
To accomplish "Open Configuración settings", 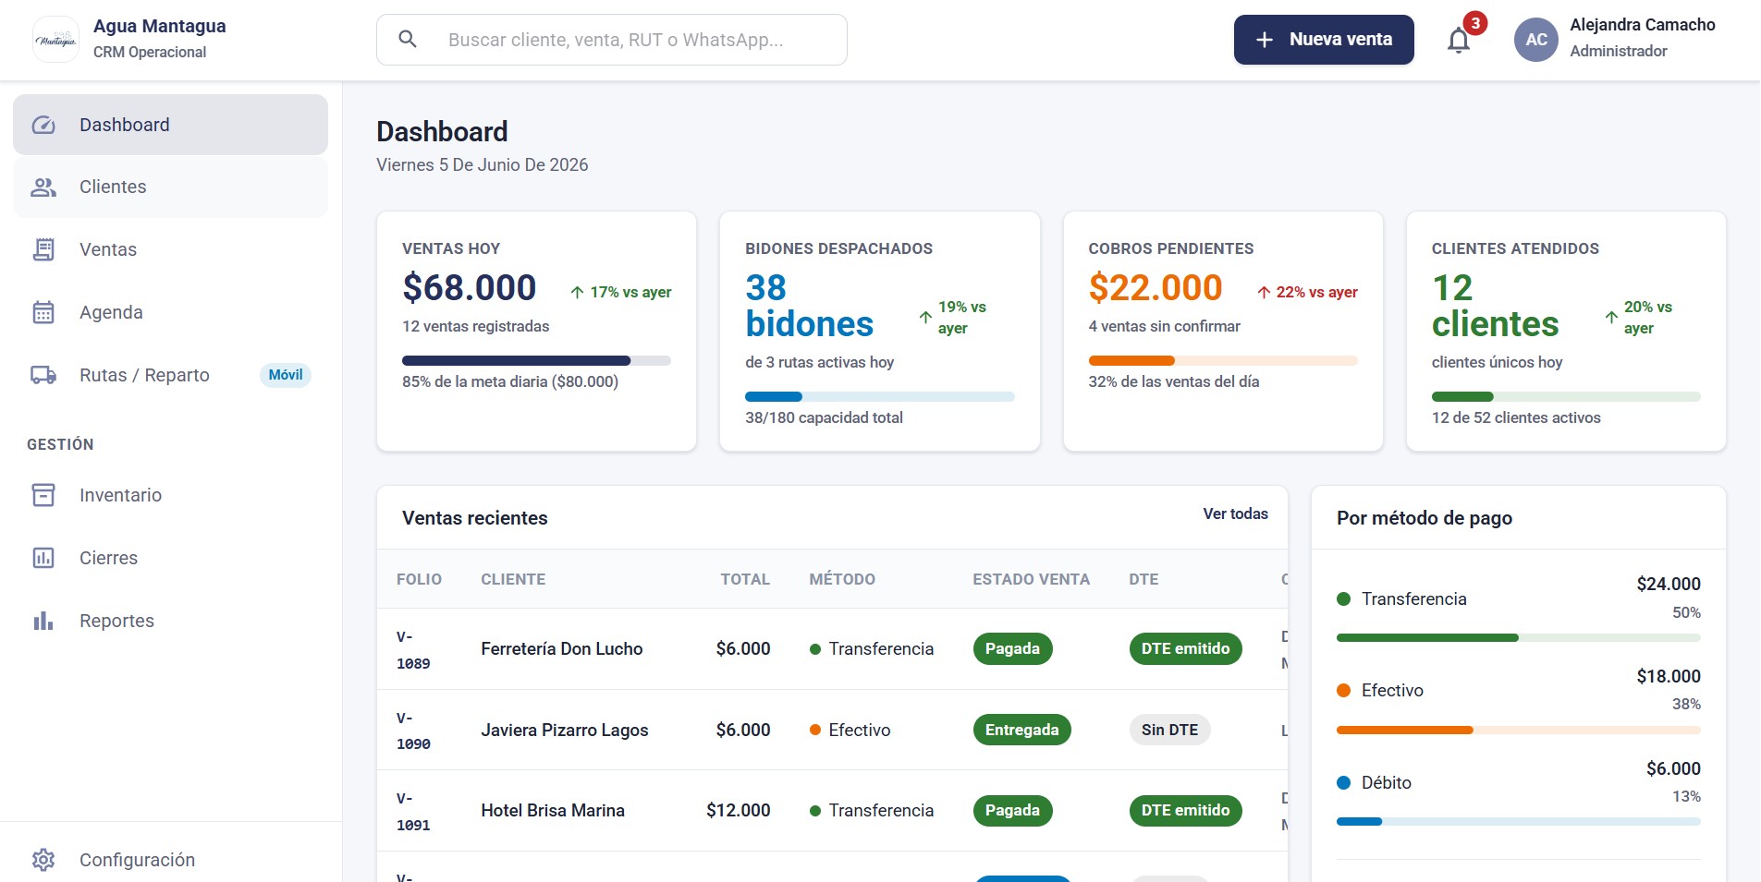I will click(x=170, y=860).
